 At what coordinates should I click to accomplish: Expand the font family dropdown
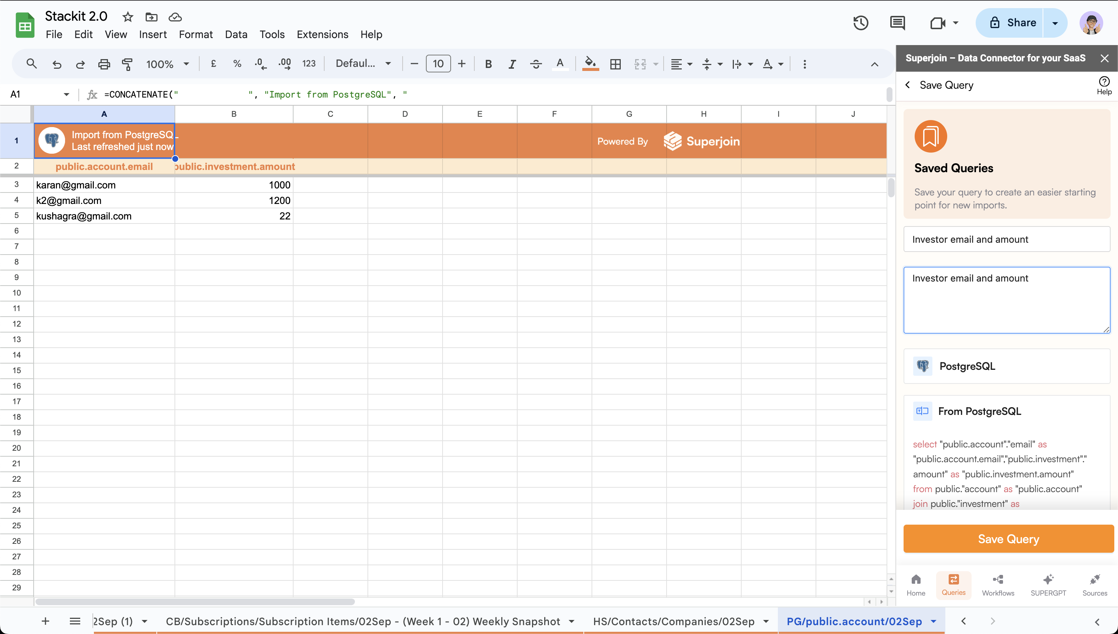click(x=363, y=64)
